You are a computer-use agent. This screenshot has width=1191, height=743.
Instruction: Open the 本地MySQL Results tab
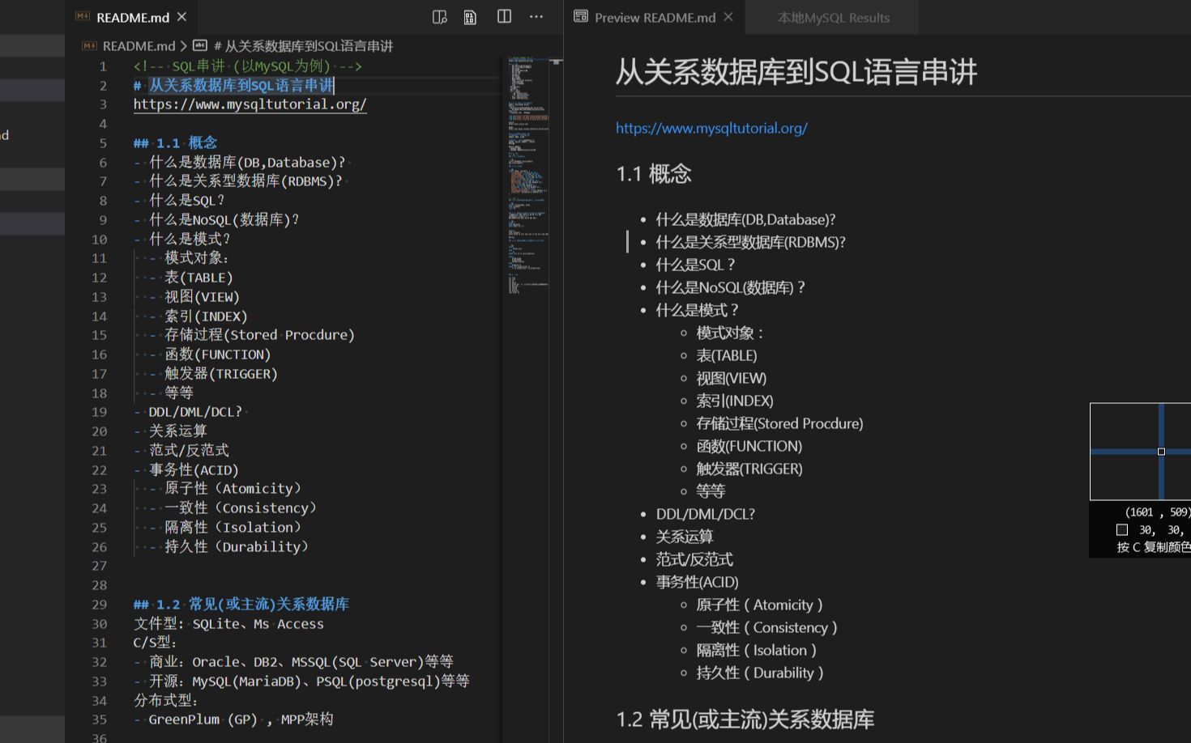[831, 17]
